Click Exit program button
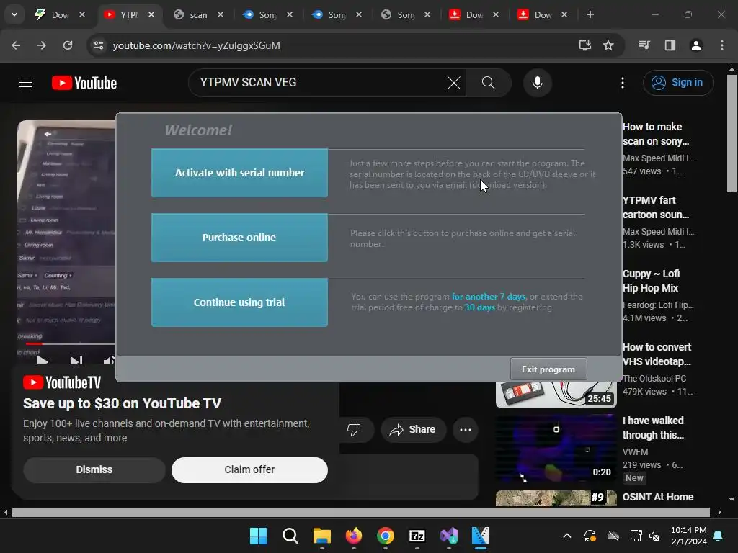The height and width of the screenshot is (553, 738). 548,369
